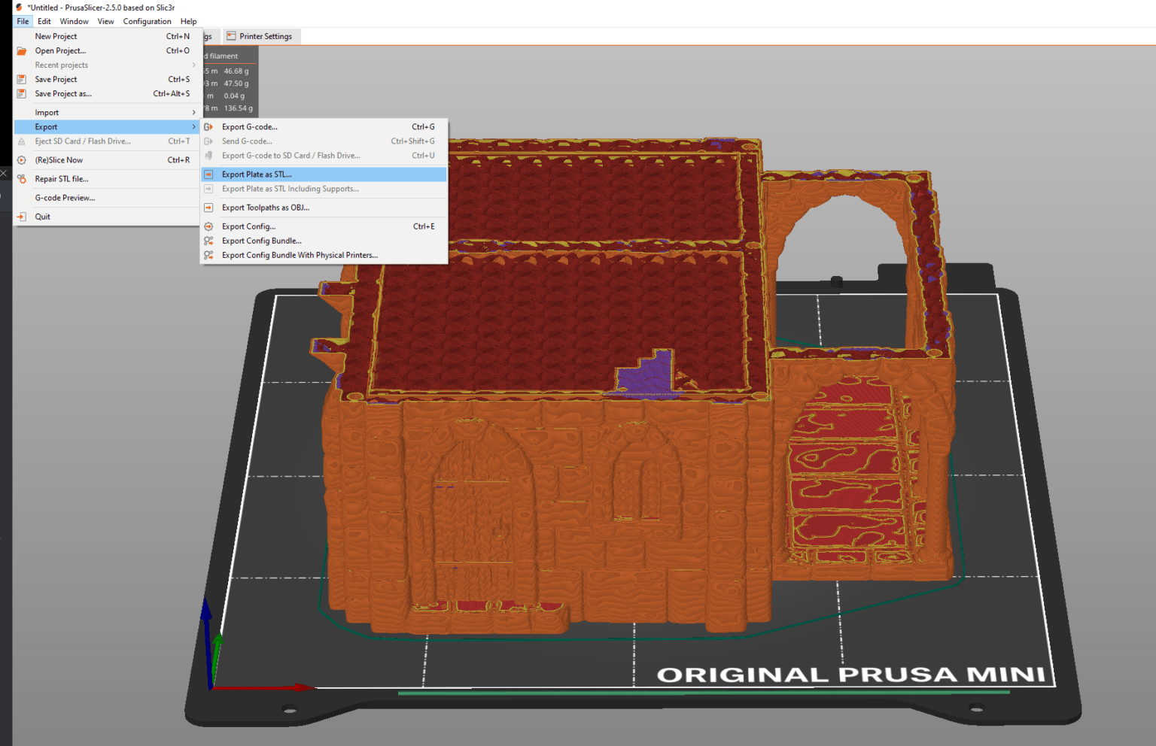Screen dimensions: 1156x746
Task: Click the X on the left panel edge
Action: (4, 173)
